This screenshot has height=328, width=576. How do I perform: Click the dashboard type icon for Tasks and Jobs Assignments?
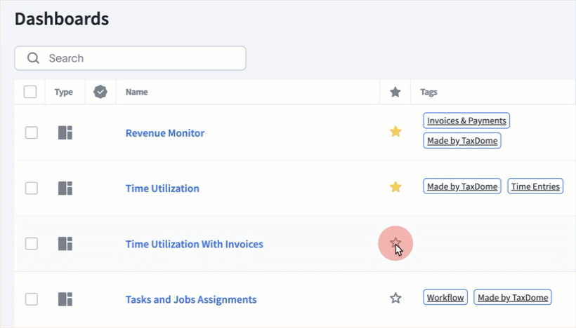pos(65,299)
